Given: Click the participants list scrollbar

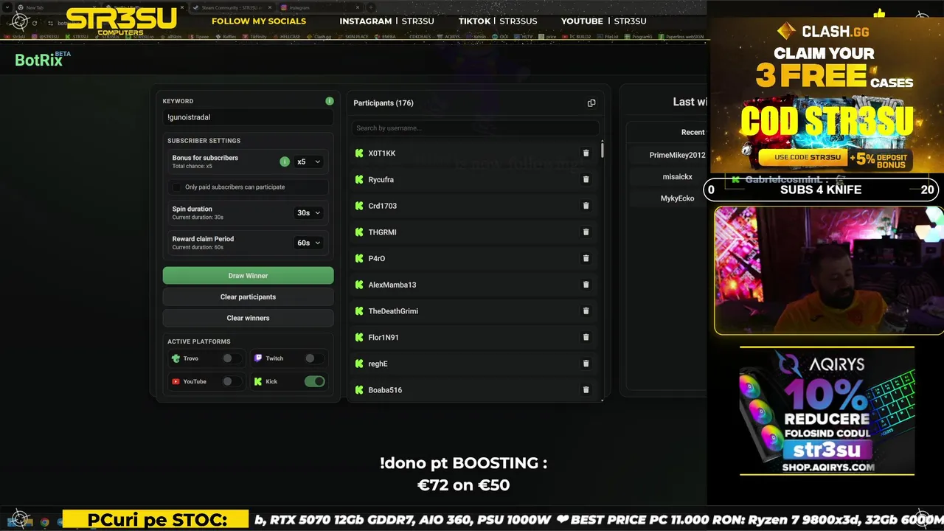Looking at the screenshot, I should coord(603,149).
